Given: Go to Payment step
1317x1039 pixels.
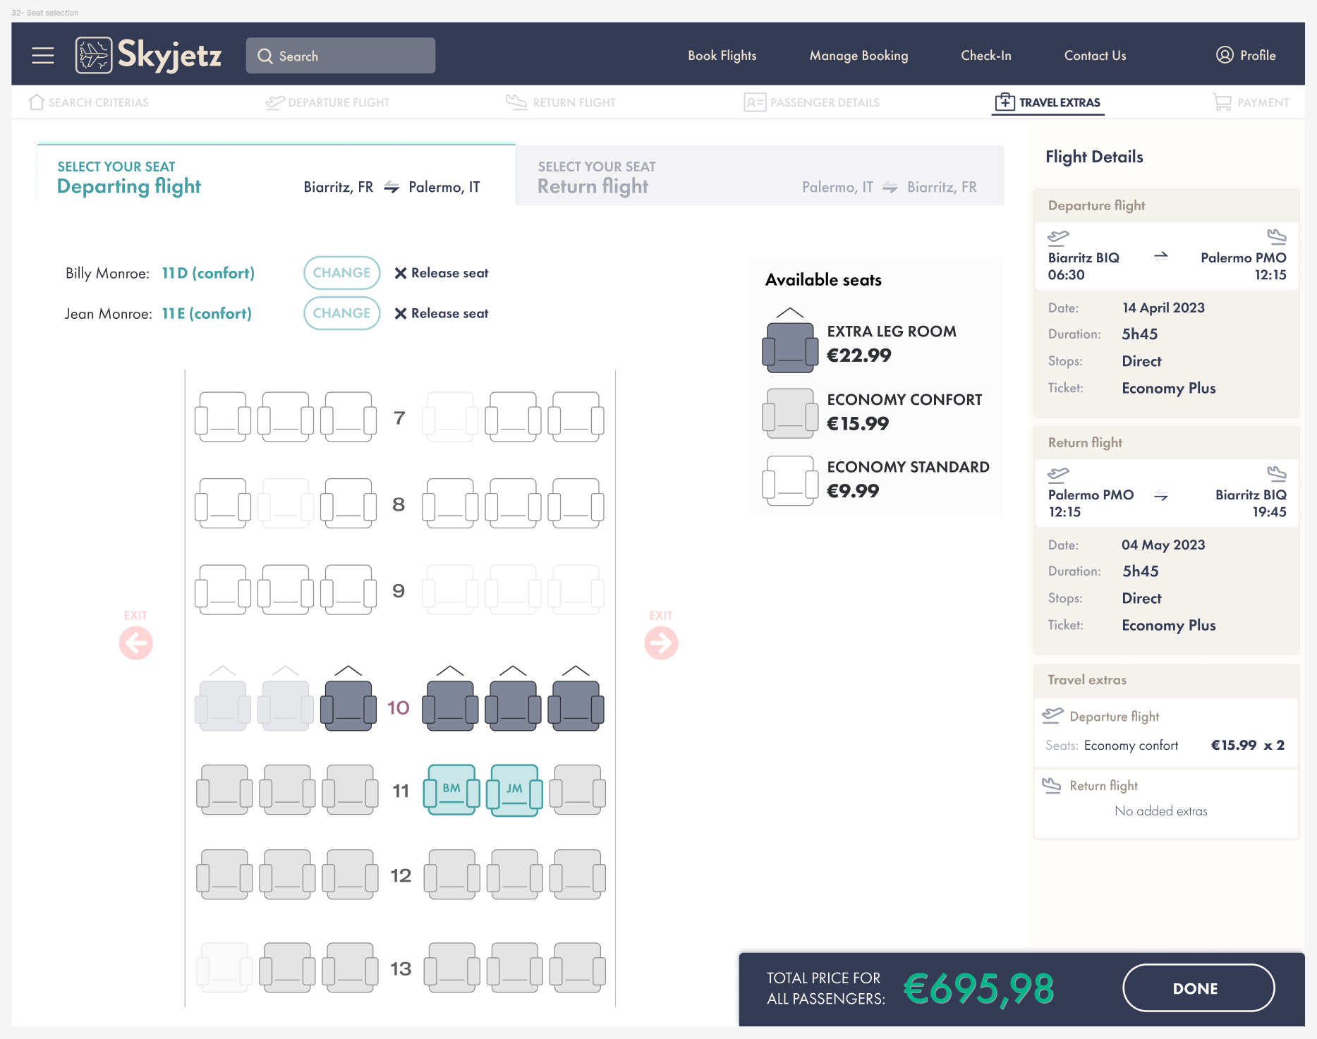Looking at the screenshot, I should pyautogui.click(x=1251, y=102).
